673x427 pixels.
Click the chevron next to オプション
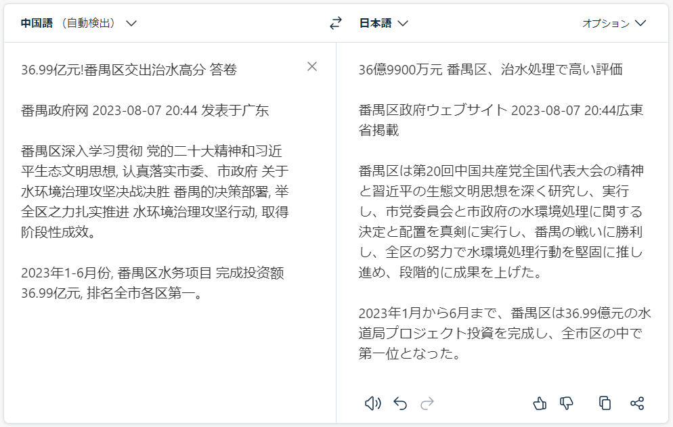[641, 23]
